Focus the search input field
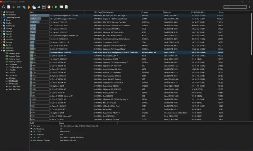This screenshot has width=253, height=151. click(x=235, y=7)
